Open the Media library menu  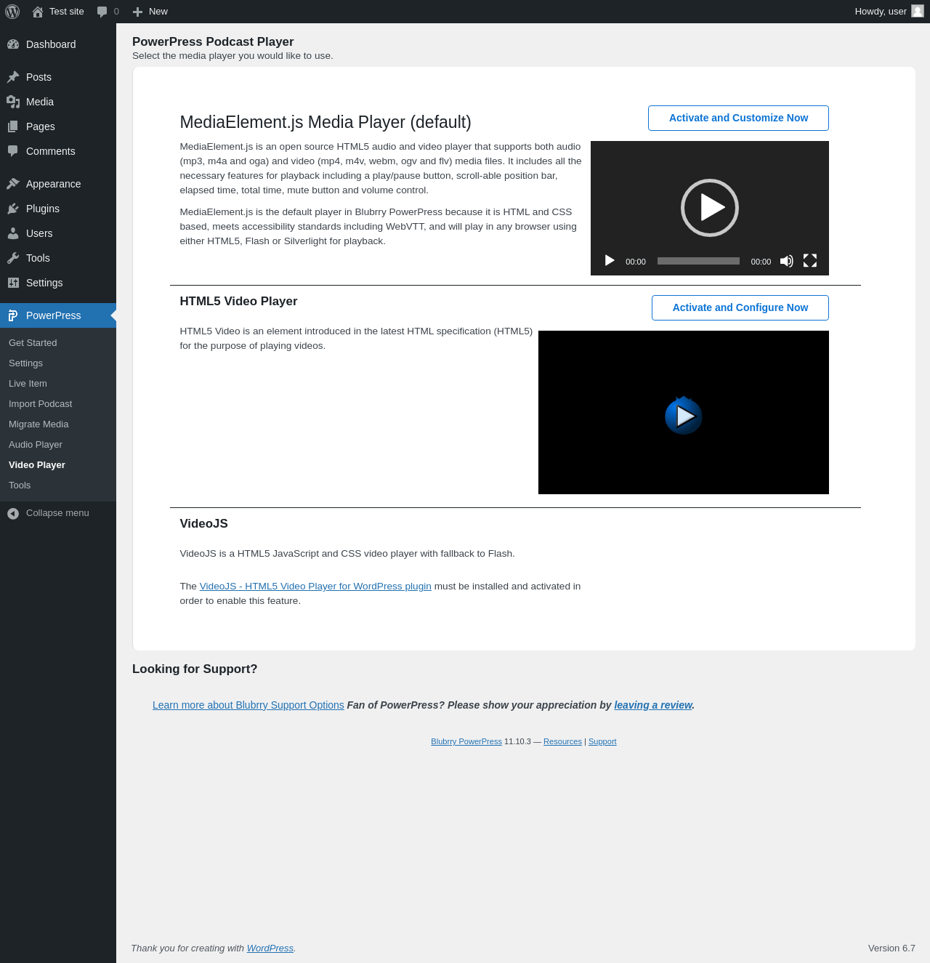point(58,102)
